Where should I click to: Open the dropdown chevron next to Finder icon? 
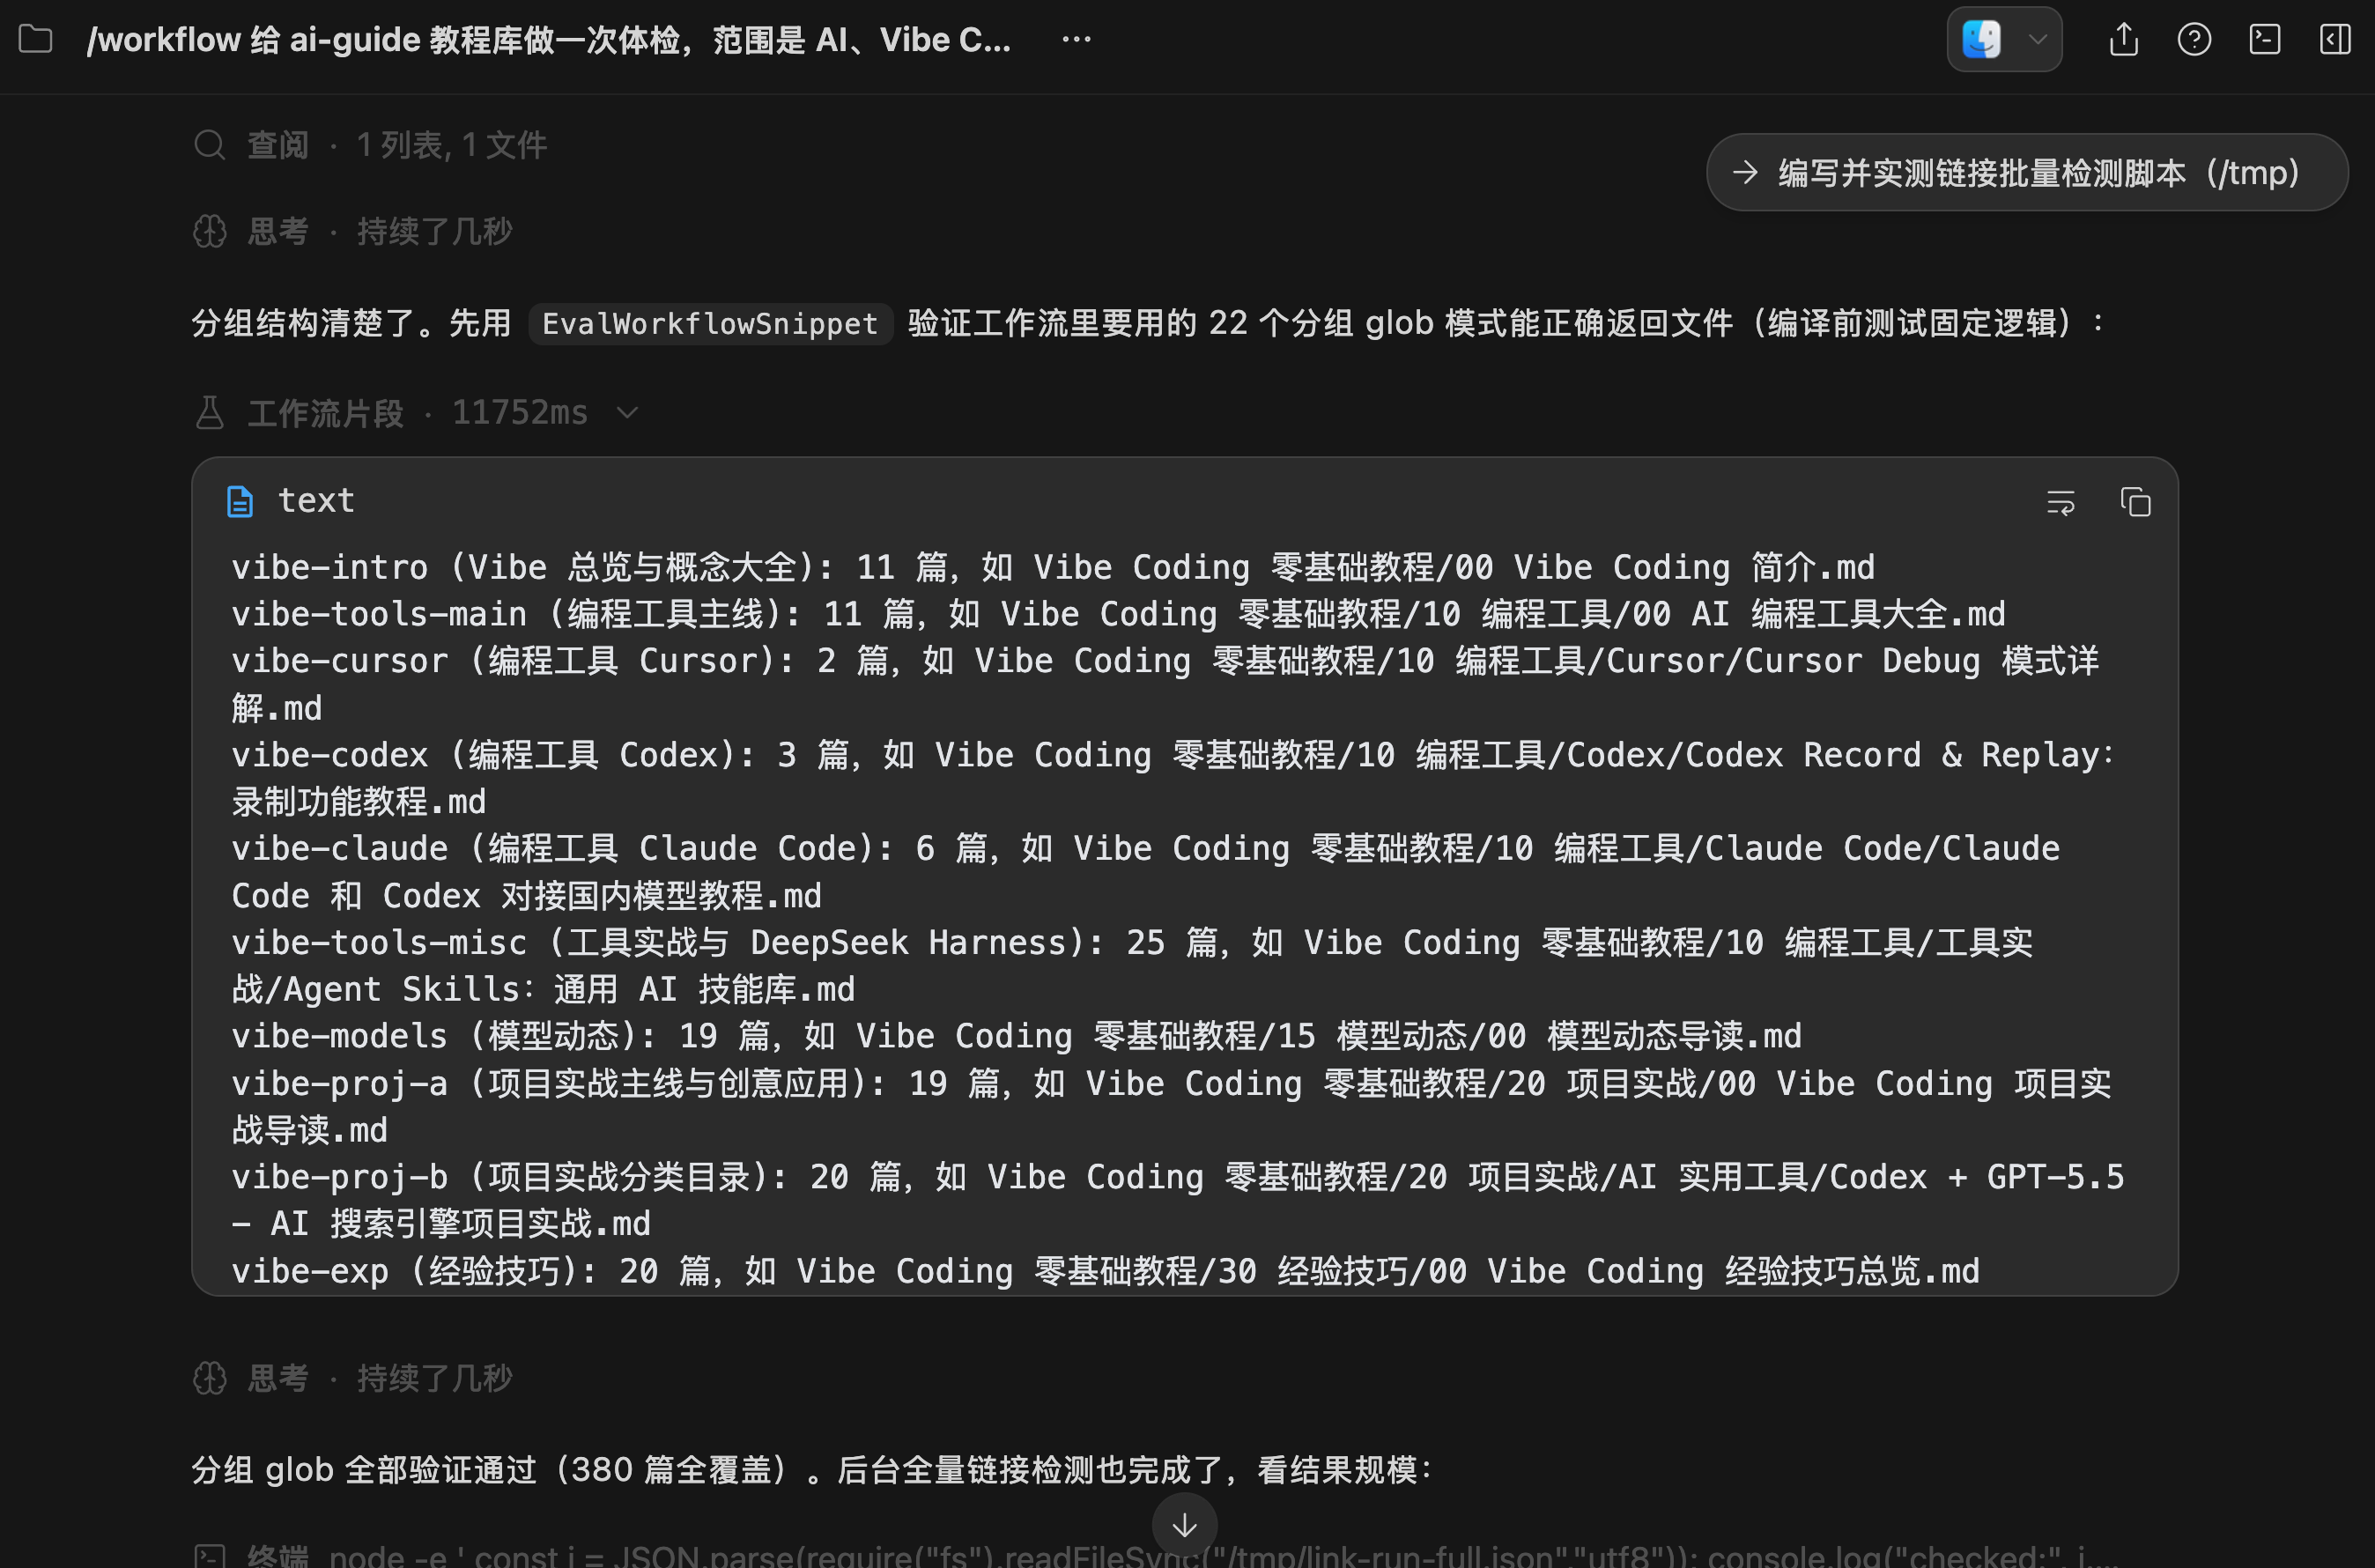click(x=2037, y=40)
